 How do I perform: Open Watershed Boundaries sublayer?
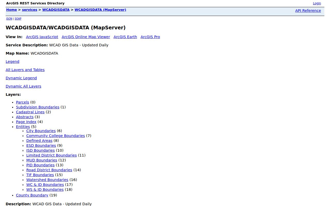point(47,180)
